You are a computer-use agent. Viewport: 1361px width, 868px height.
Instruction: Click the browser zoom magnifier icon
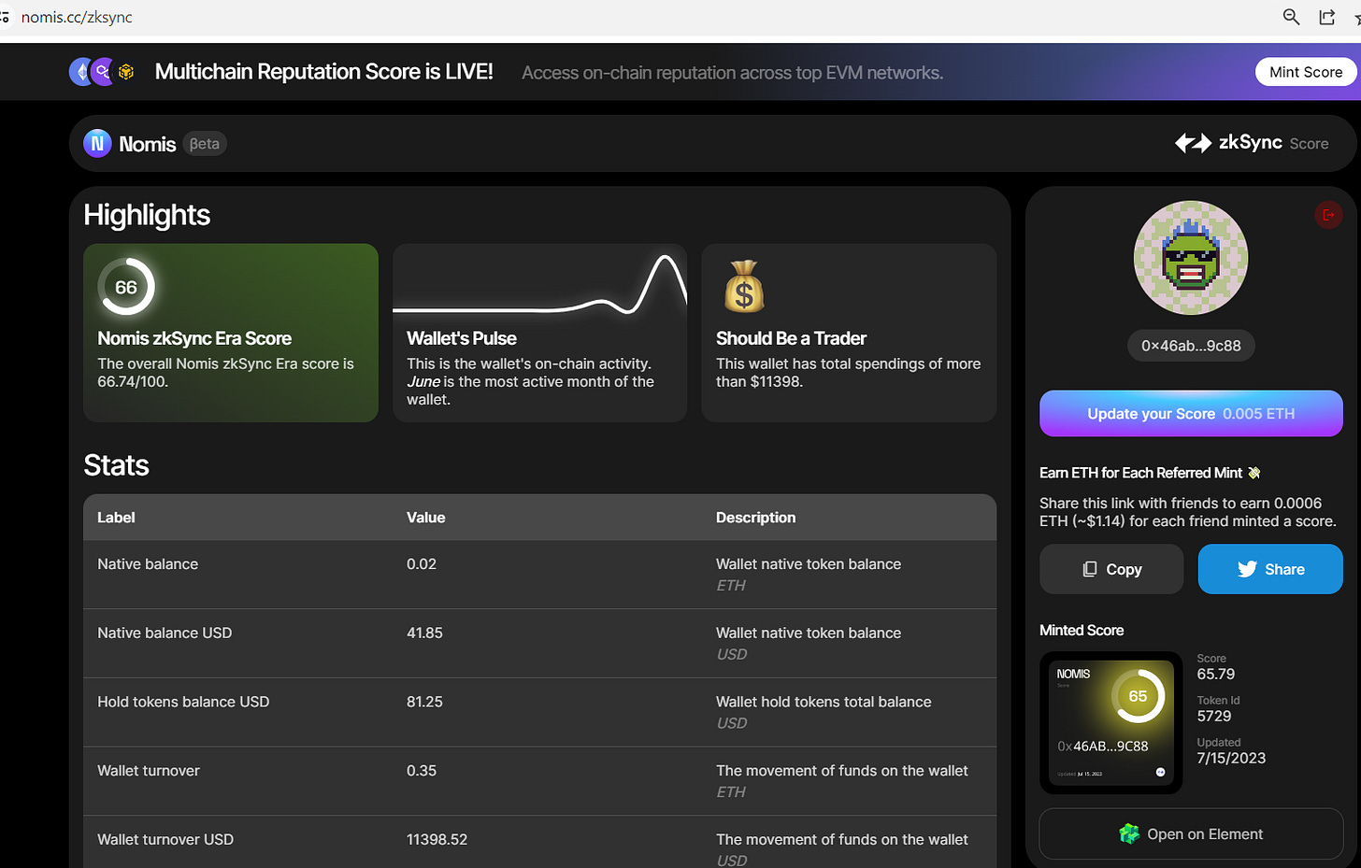coord(1291,17)
